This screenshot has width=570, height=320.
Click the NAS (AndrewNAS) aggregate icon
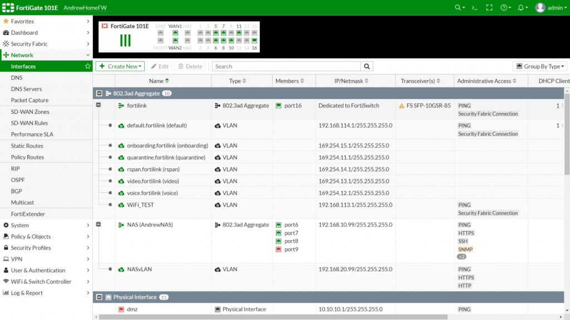click(x=121, y=225)
